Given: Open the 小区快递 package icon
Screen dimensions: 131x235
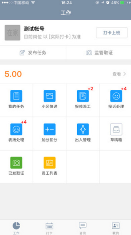Looking at the screenshot, I should coord(49,96).
